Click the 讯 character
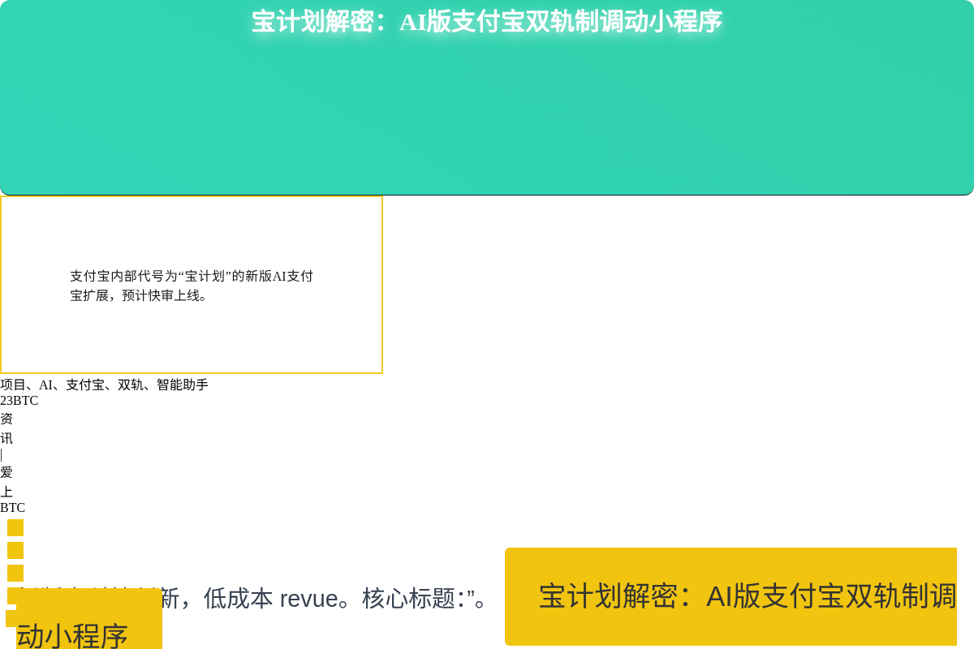This screenshot has height=649, width=974. 6,438
